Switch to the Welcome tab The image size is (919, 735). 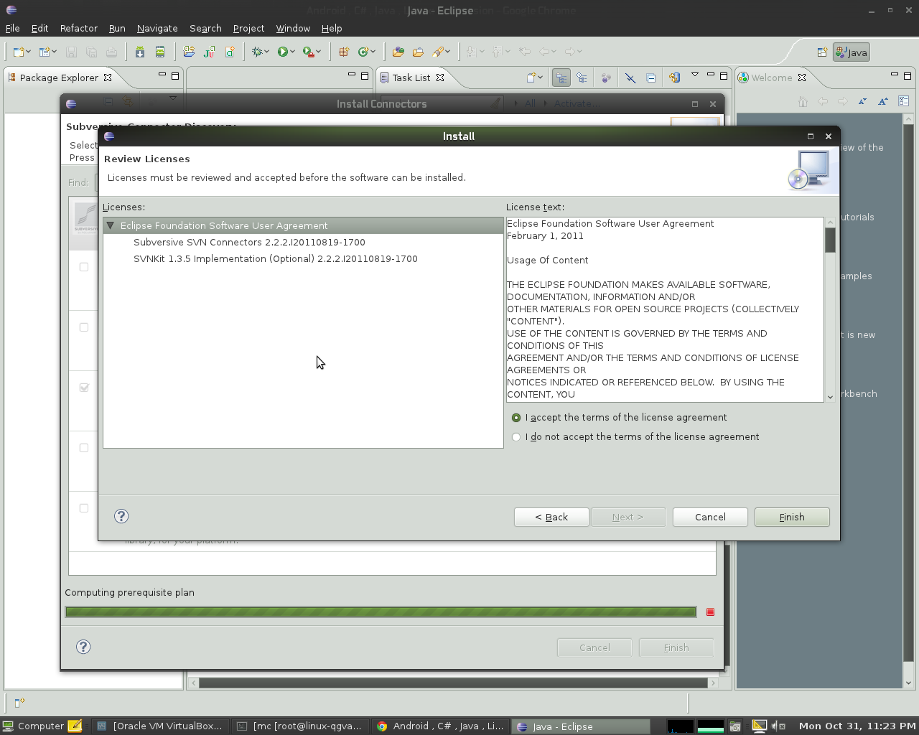[772, 78]
